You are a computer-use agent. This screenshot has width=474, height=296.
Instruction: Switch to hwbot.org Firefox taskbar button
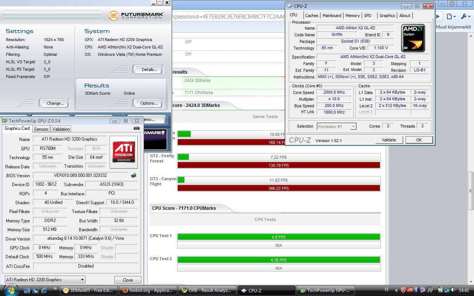(148, 290)
